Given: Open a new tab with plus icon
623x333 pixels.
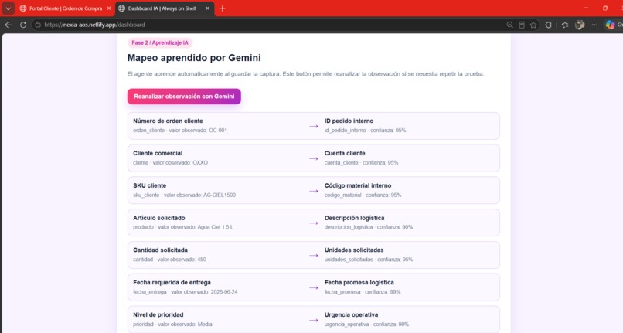Looking at the screenshot, I should (222, 8).
